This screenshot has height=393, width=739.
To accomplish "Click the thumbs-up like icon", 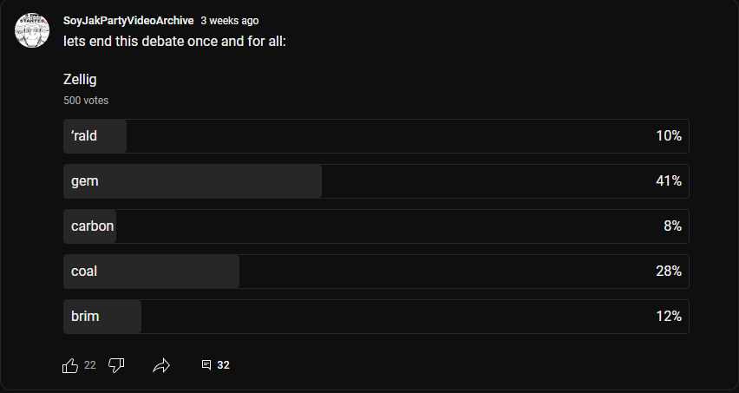I will 70,365.
